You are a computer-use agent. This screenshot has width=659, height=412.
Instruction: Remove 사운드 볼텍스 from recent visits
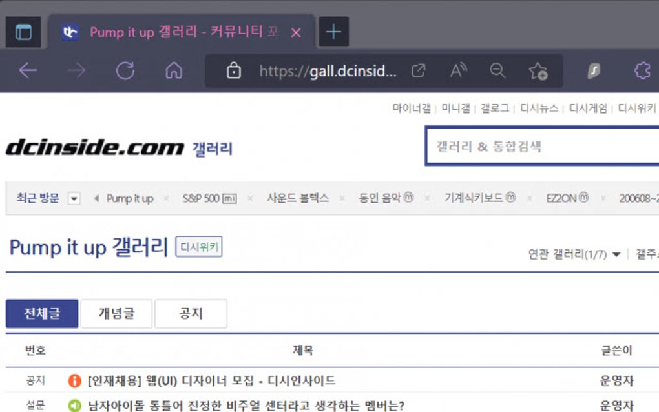tap(342, 198)
